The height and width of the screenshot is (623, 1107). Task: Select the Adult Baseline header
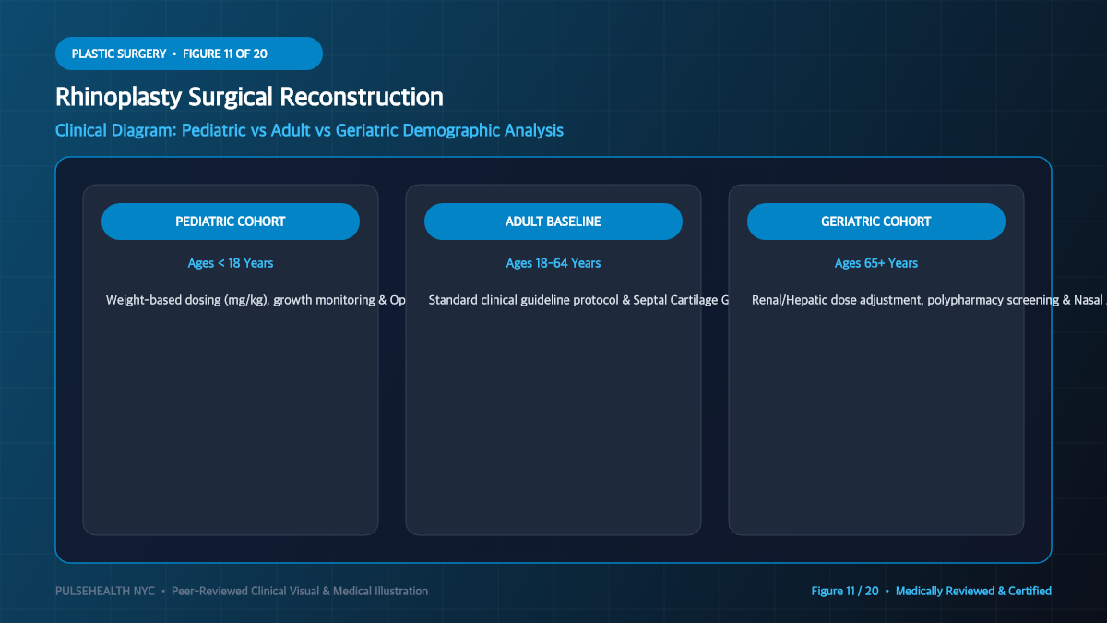[553, 222]
